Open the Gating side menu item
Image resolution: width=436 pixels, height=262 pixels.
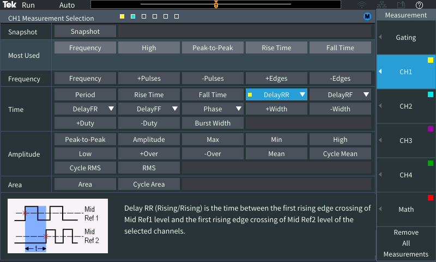pos(406,38)
